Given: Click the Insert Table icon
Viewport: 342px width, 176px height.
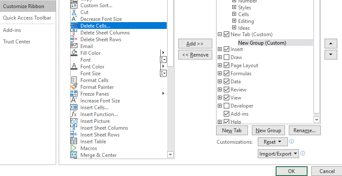Looking at the screenshot, I should 74,142.
